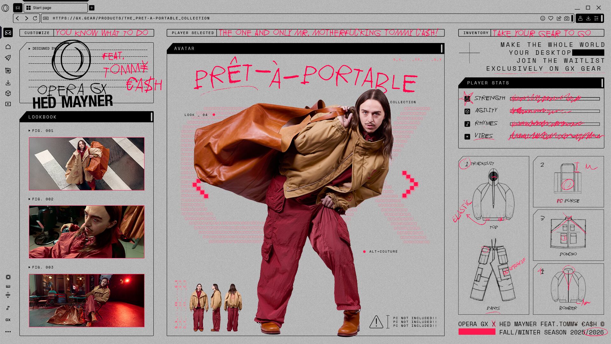Click the Strength stat bar

[555, 99]
